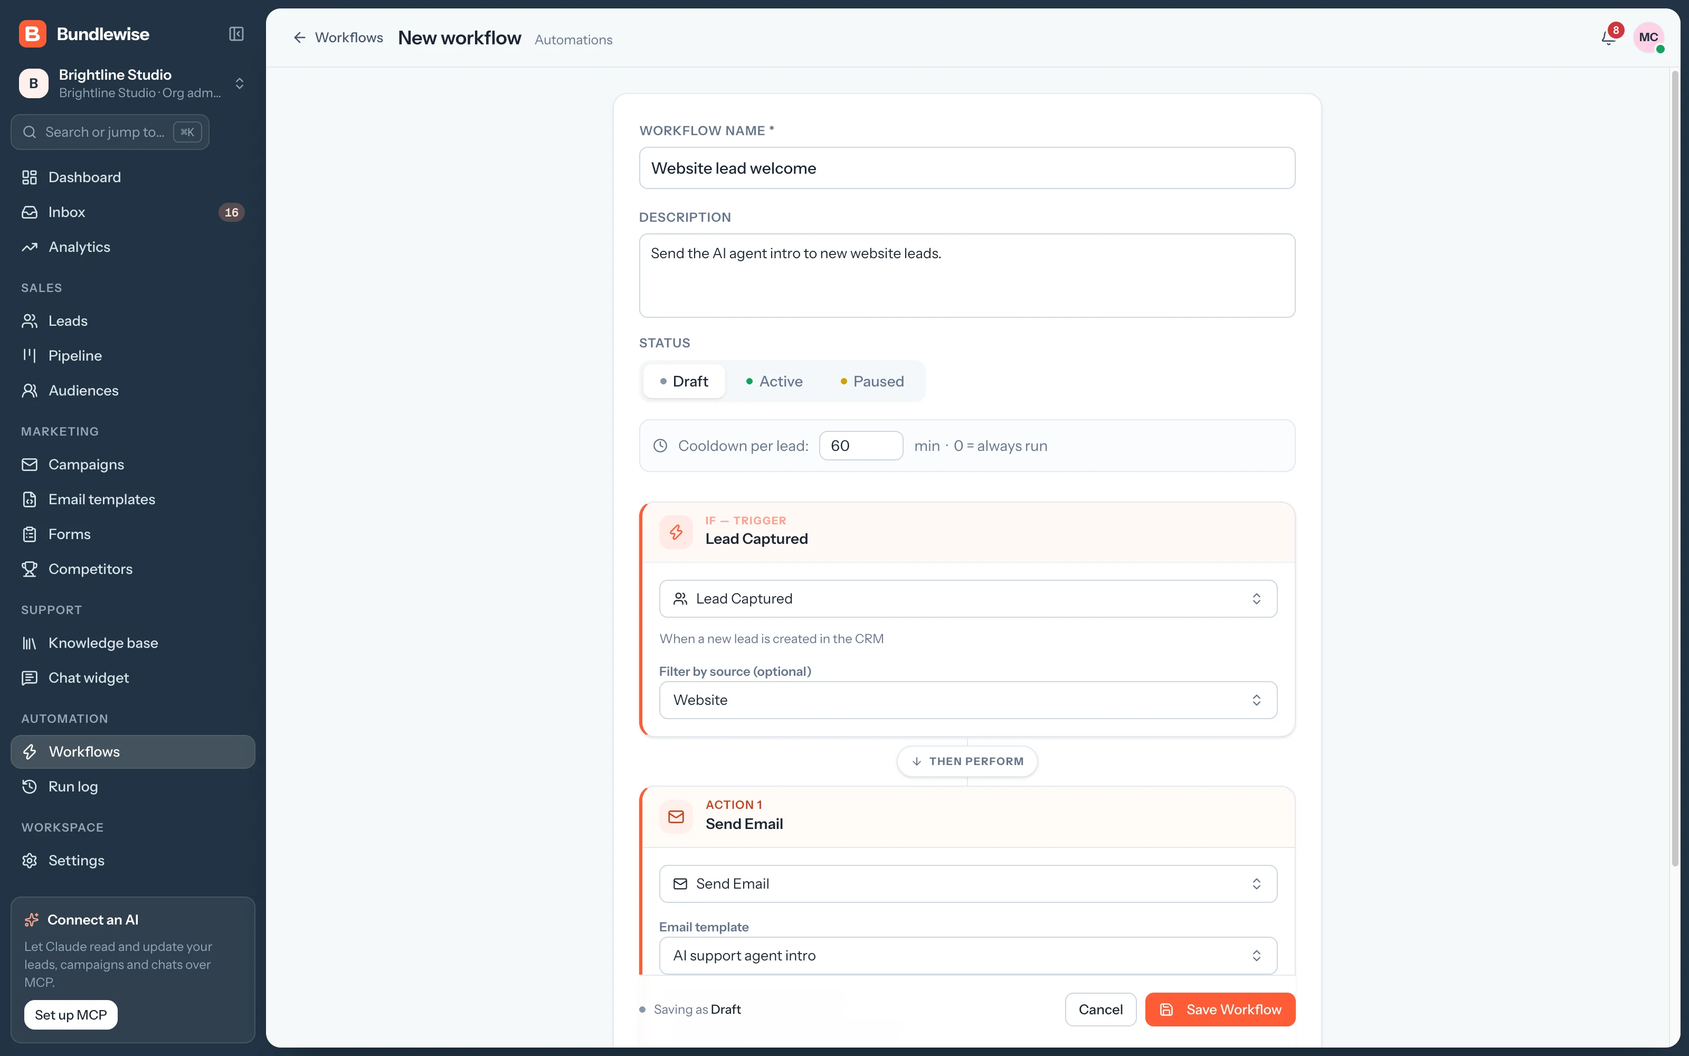The image size is (1689, 1056).
Task: Set status to Paused
Action: [872, 381]
